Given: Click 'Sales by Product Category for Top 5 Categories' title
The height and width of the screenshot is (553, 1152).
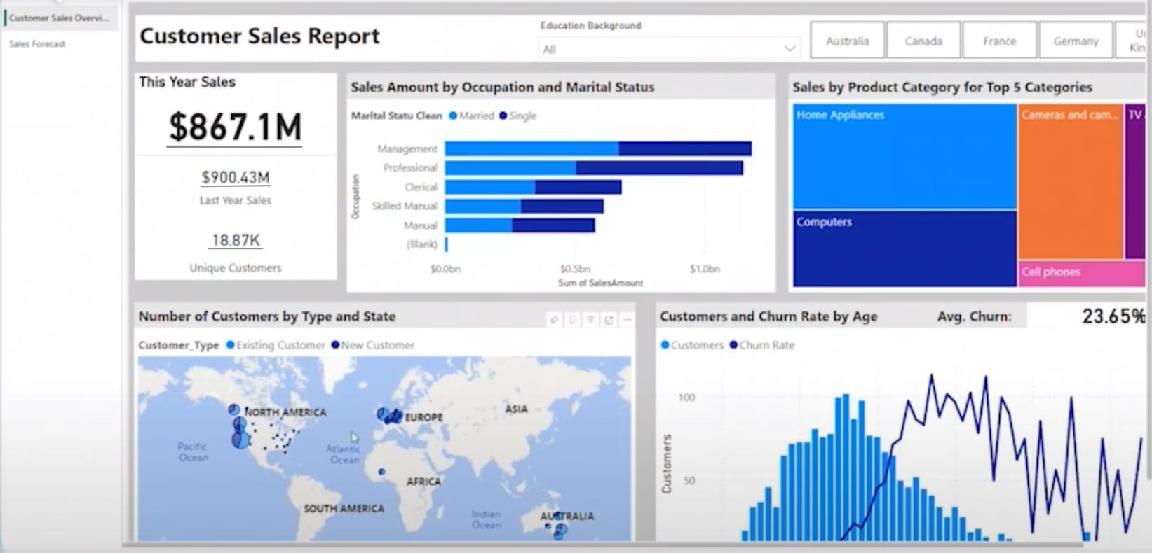Looking at the screenshot, I should click(942, 87).
